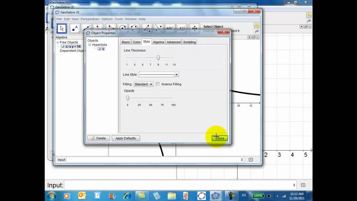Open Outlook from the taskbar
The image size is (357, 201).
point(82,196)
